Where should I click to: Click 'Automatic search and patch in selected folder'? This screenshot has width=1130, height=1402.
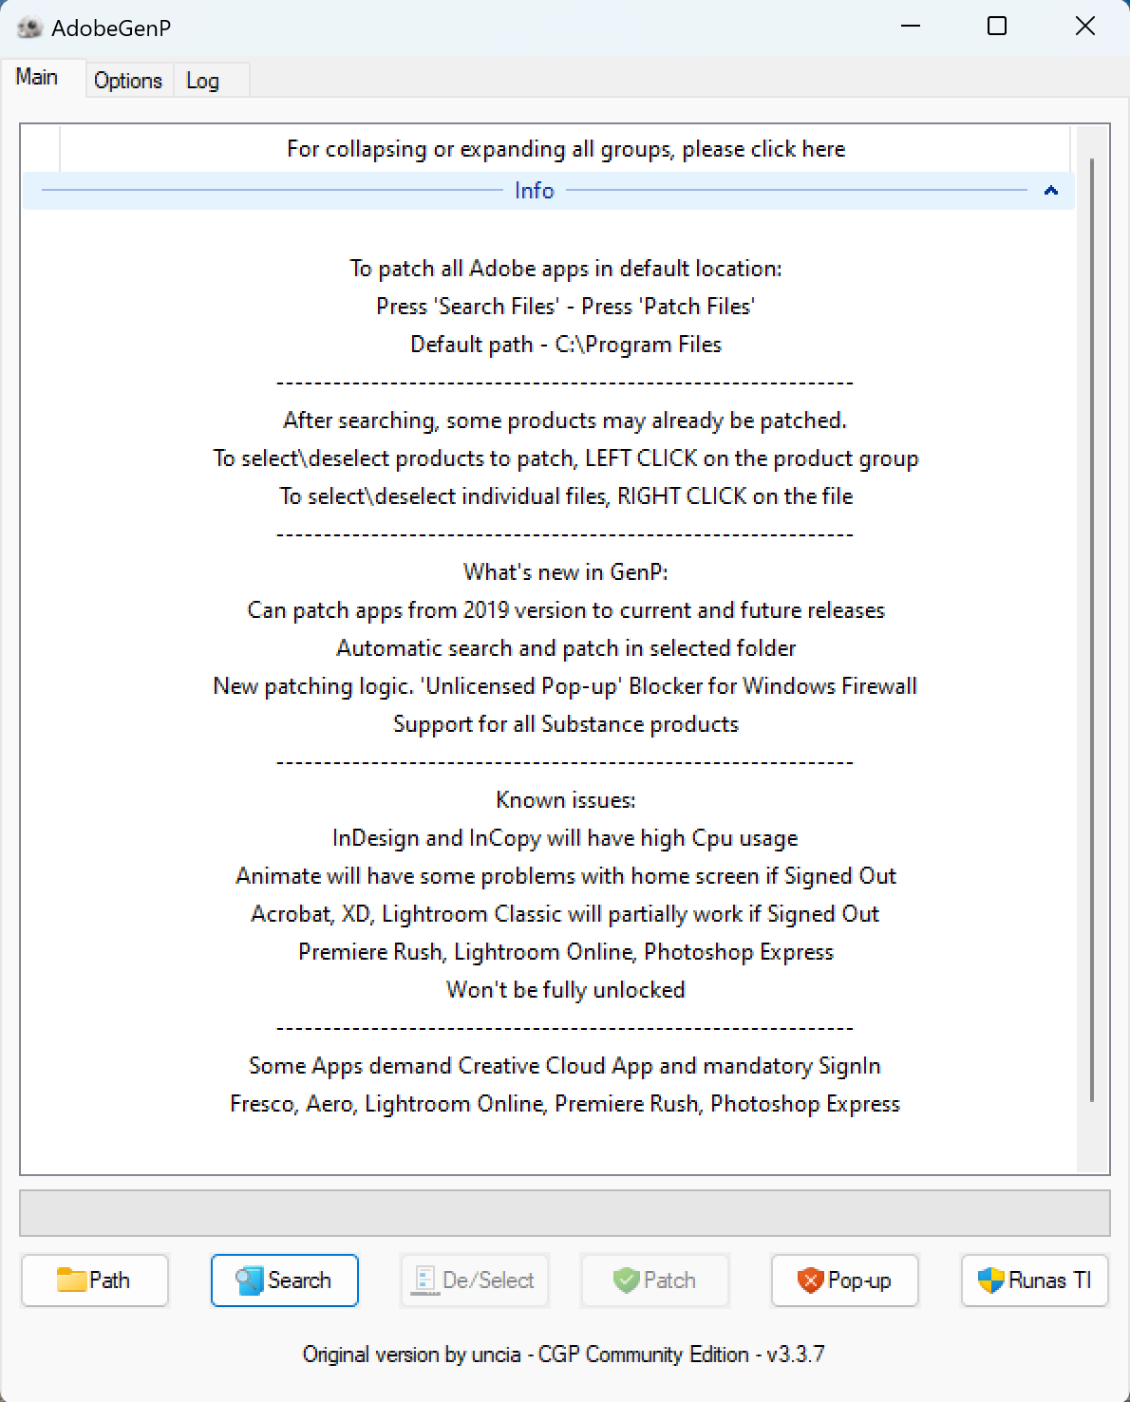tap(566, 648)
